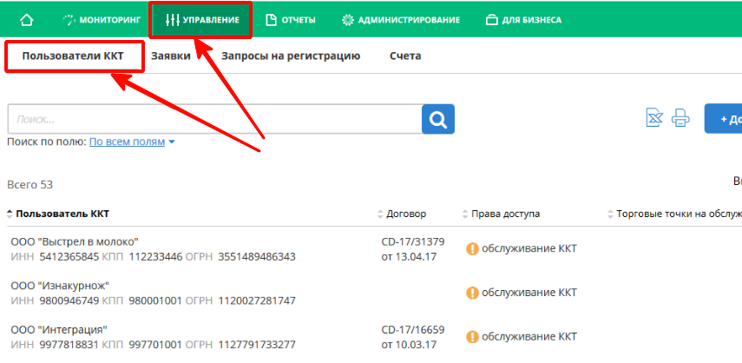Switch to Запросы на регистрацию tab
Viewport: 742px width, 363px height.
coord(291,56)
